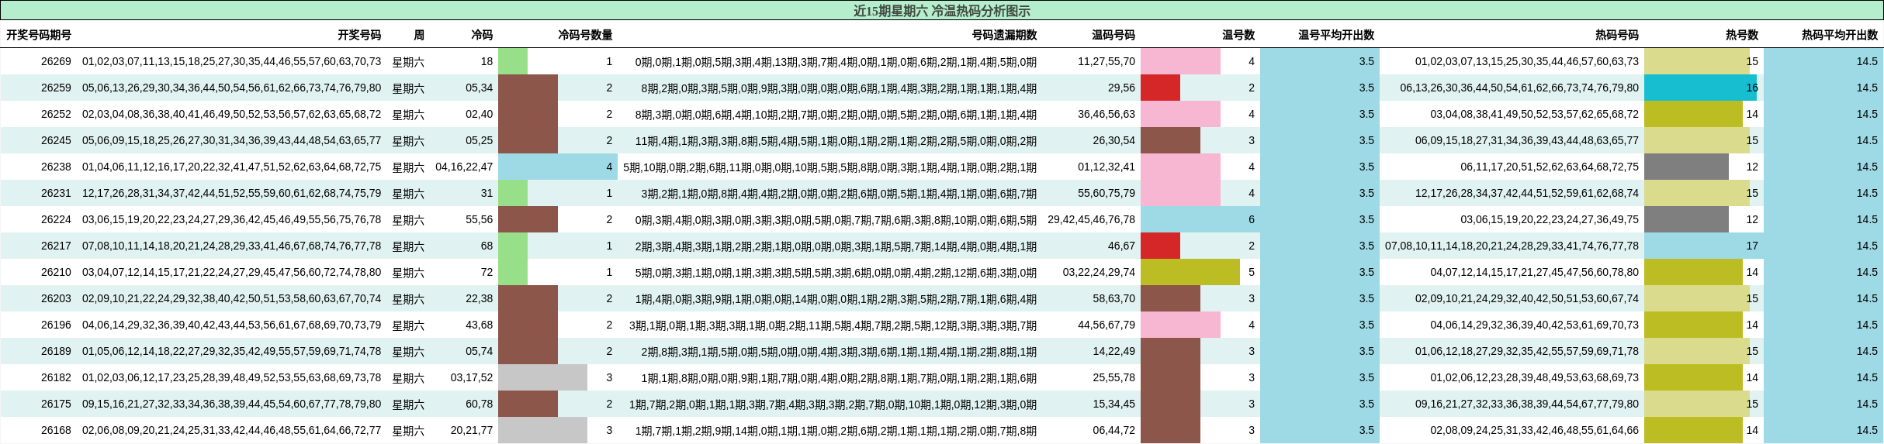
Task: Select the 星期六 cell in row 26224
Action: coord(408,219)
